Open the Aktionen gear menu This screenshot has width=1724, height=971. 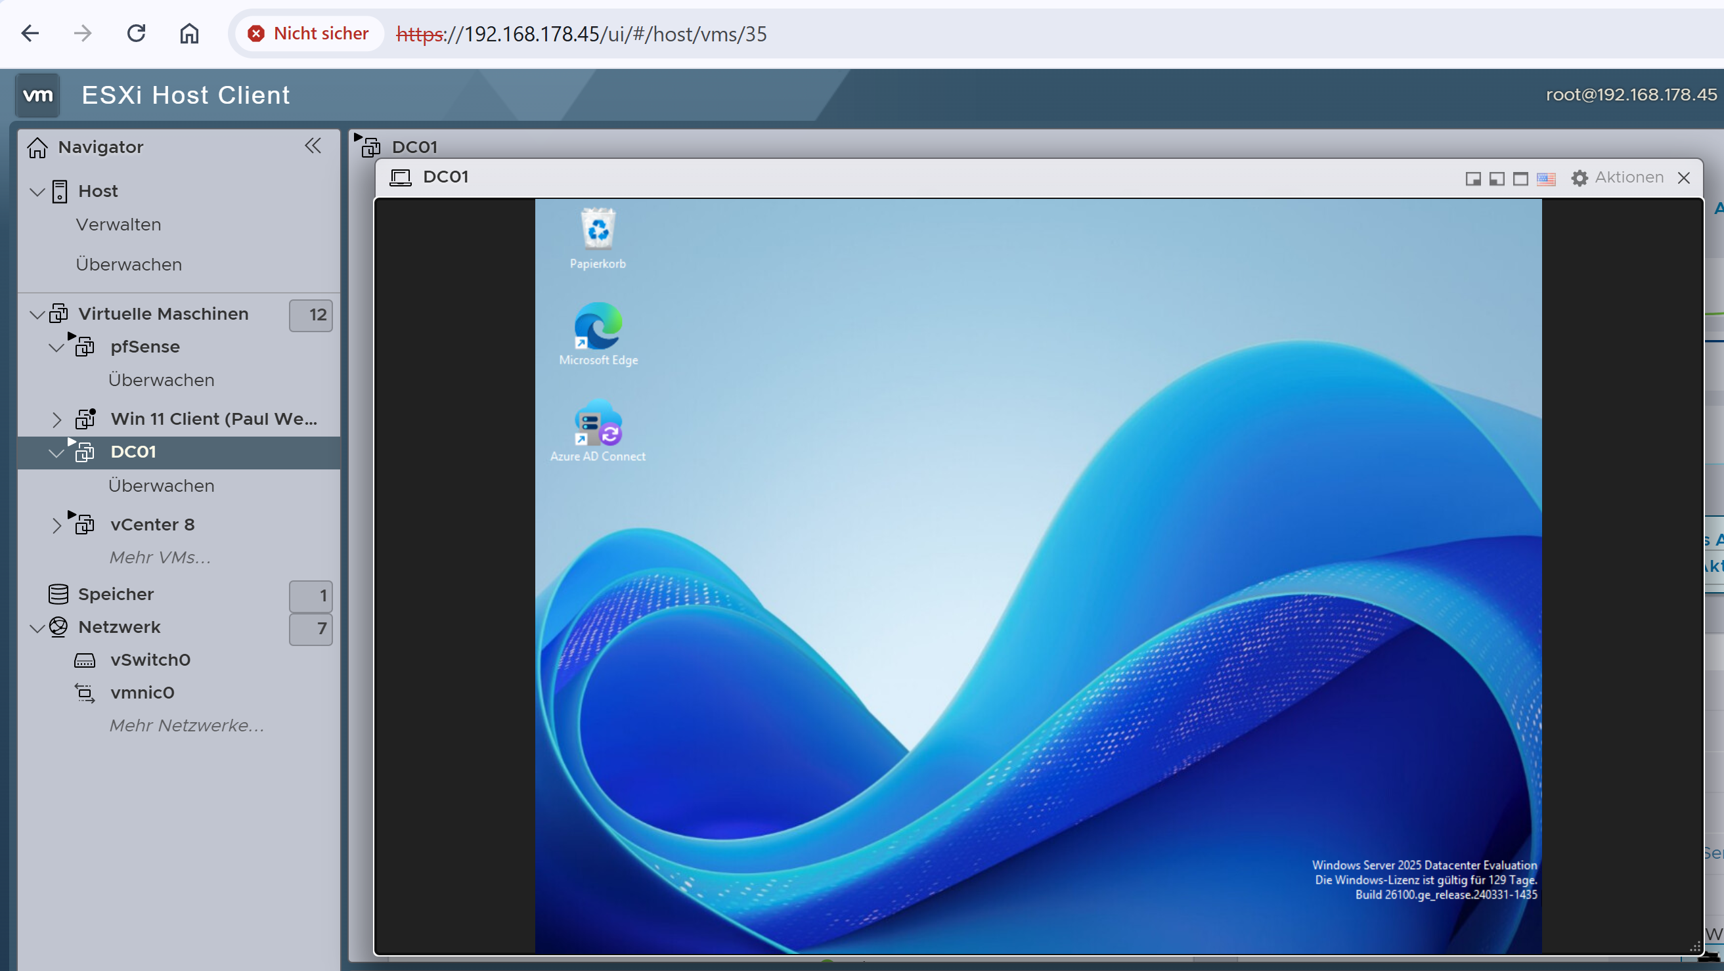pyautogui.click(x=1618, y=177)
